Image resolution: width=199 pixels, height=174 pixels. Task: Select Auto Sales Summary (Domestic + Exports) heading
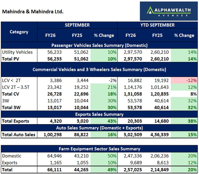point(99,128)
